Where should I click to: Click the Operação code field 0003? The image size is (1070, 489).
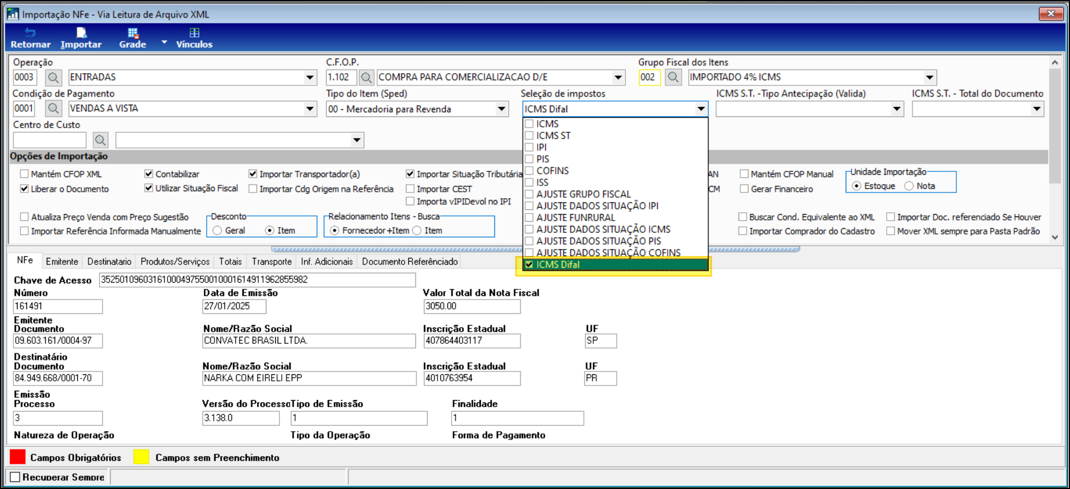pyautogui.click(x=25, y=77)
